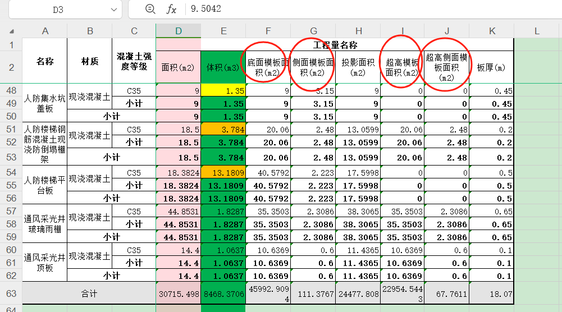Select 现浇混凝土 cell in row 51
Image resolution: width=562 pixels, height=312 pixels.
coord(90,135)
